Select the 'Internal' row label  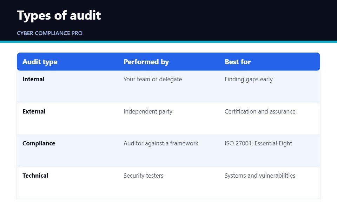pos(34,79)
